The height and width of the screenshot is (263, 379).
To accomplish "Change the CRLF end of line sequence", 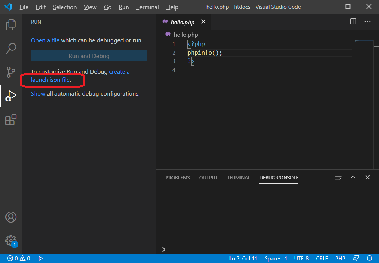I will point(322,258).
